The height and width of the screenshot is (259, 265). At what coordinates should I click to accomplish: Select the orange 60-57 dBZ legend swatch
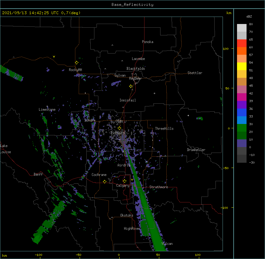click(242, 51)
